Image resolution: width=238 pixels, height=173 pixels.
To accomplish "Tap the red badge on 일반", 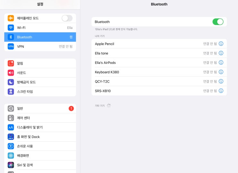I will coord(71,109).
